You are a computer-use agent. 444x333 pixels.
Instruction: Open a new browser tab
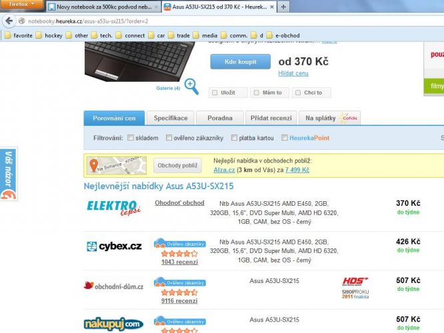click(283, 7)
